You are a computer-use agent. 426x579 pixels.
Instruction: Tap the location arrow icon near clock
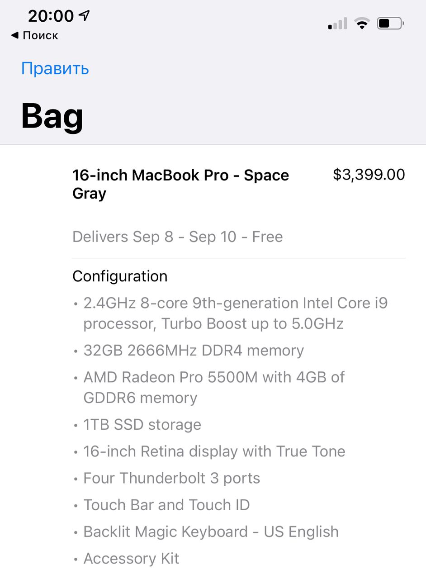click(x=84, y=15)
